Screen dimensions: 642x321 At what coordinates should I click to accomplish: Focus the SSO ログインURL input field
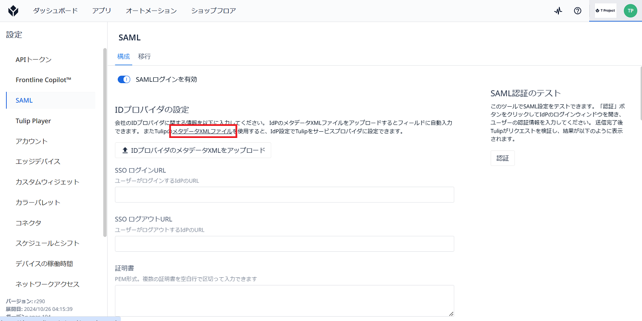pos(284,195)
